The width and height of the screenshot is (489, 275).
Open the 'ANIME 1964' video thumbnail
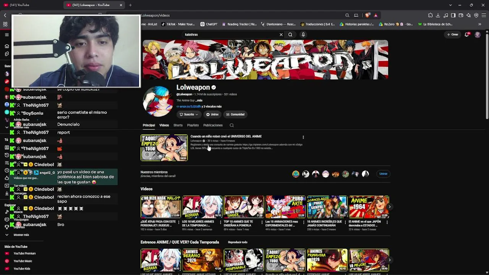pyautogui.click(x=369, y=207)
